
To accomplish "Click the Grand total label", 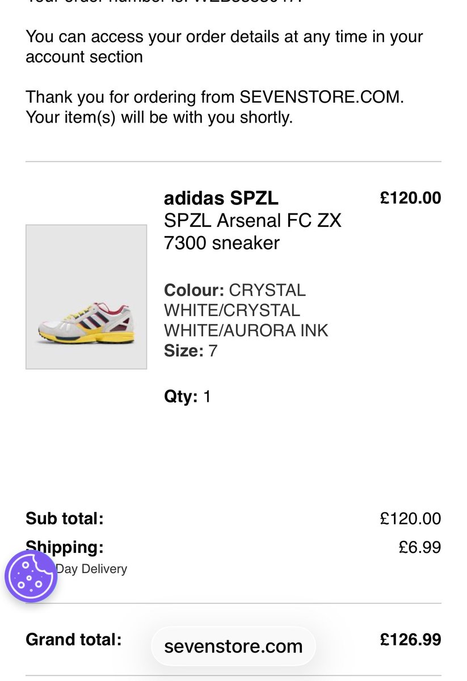I will coord(74,640).
